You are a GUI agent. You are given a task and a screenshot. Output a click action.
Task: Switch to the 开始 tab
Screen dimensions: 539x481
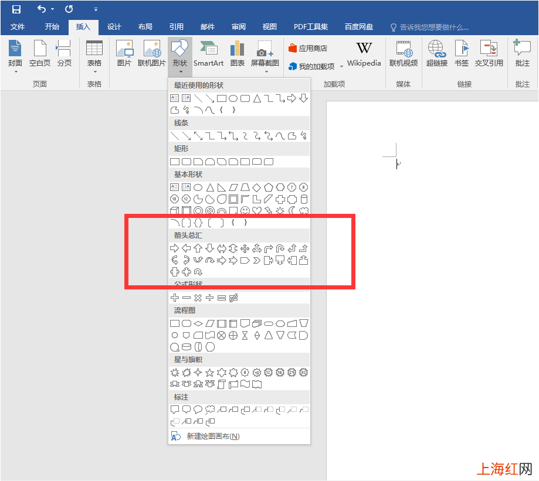point(52,27)
